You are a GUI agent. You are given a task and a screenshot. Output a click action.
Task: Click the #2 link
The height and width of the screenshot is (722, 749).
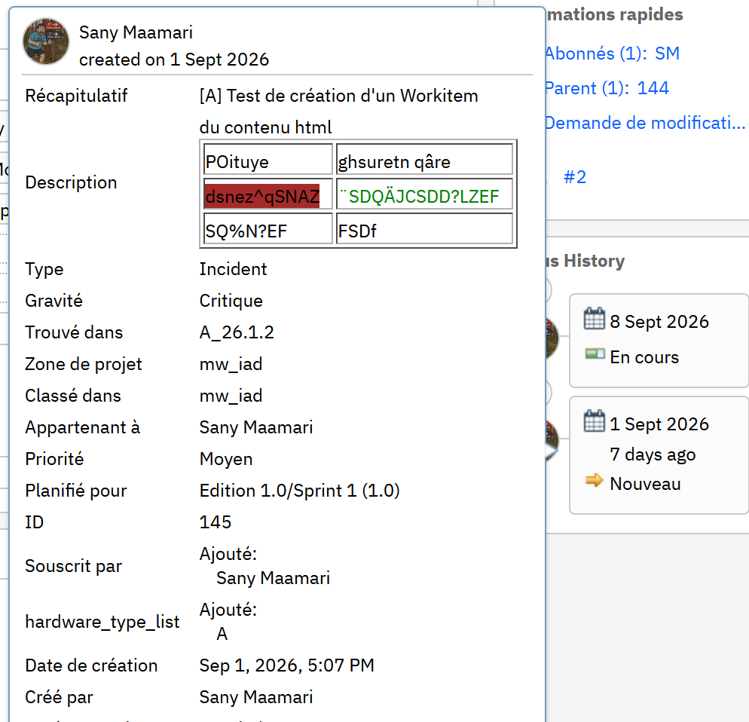(575, 177)
